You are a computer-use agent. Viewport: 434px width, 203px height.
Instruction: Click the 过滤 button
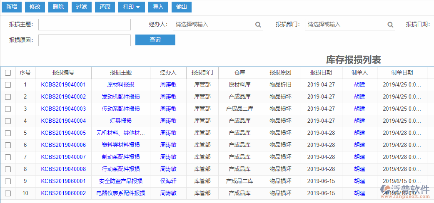(x=81, y=7)
